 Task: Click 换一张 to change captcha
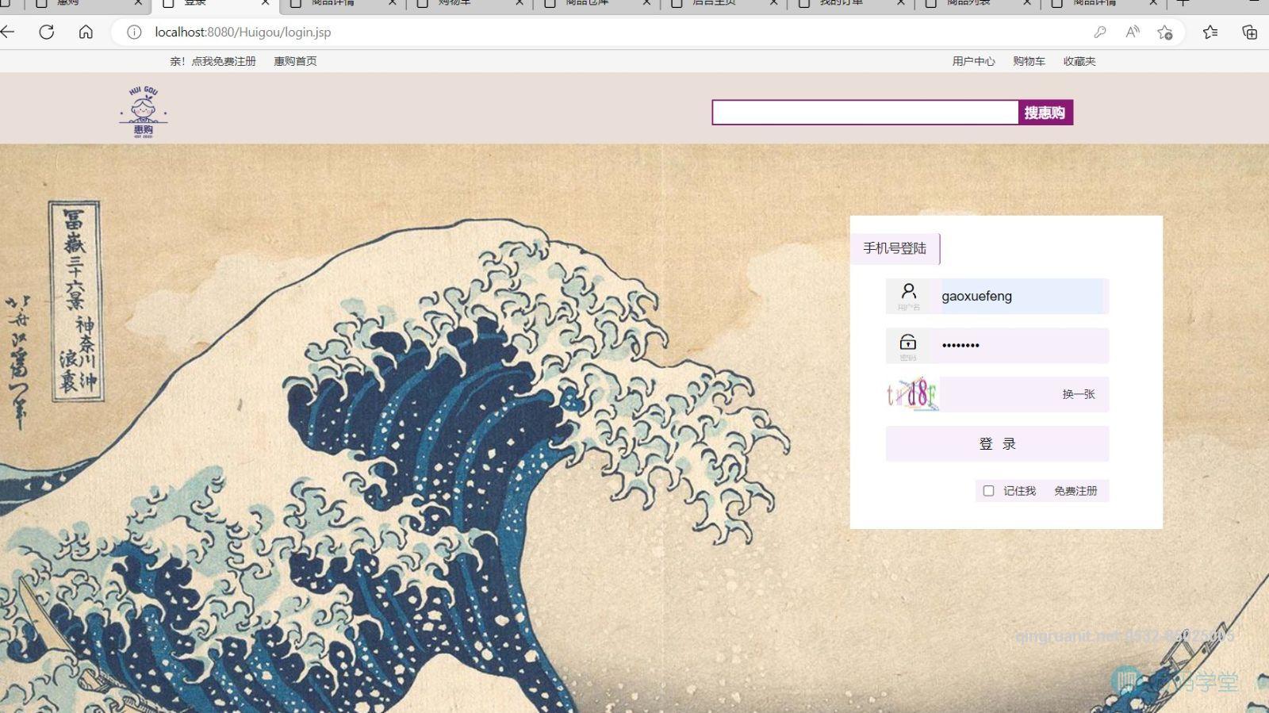[1078, 394]
